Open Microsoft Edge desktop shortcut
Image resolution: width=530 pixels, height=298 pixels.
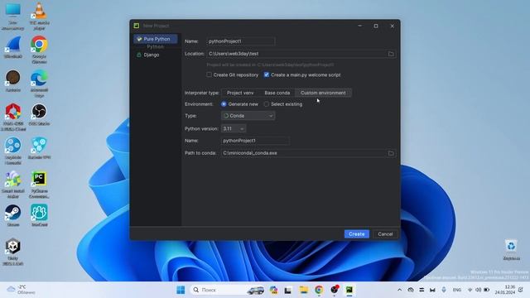click(x=39, y=84)
